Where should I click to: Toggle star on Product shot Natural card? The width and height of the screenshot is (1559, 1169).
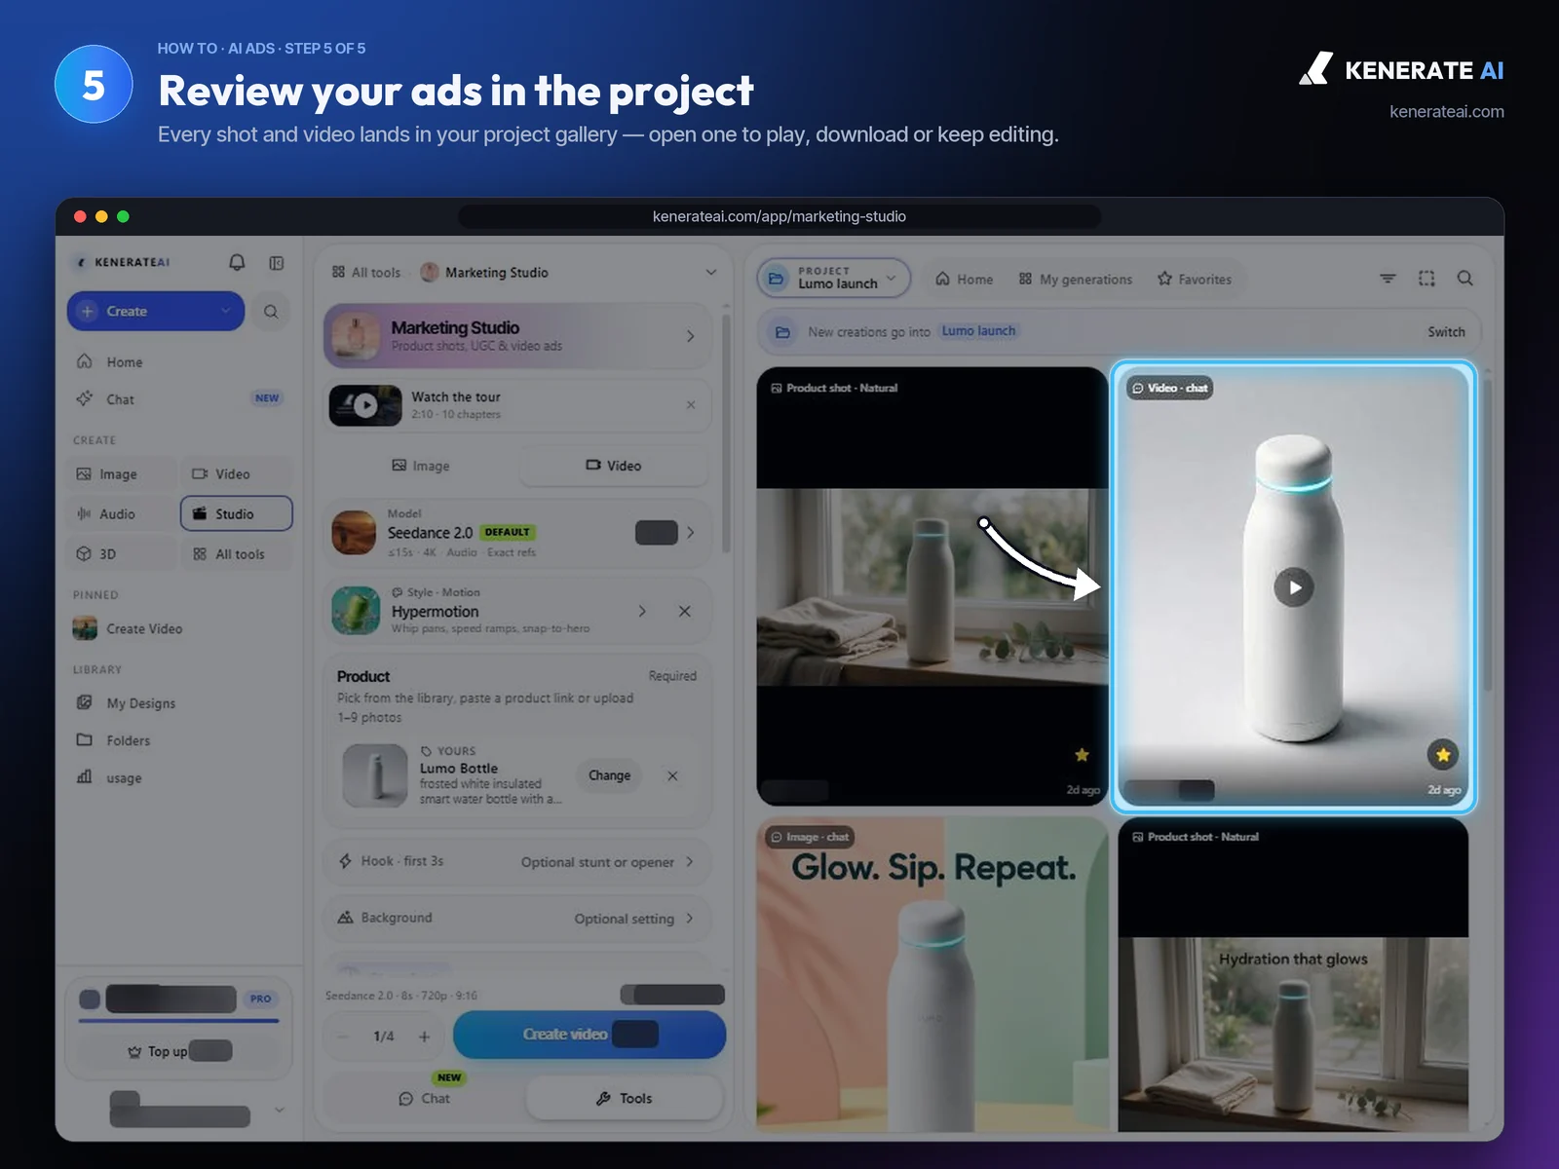point(1082,755)
